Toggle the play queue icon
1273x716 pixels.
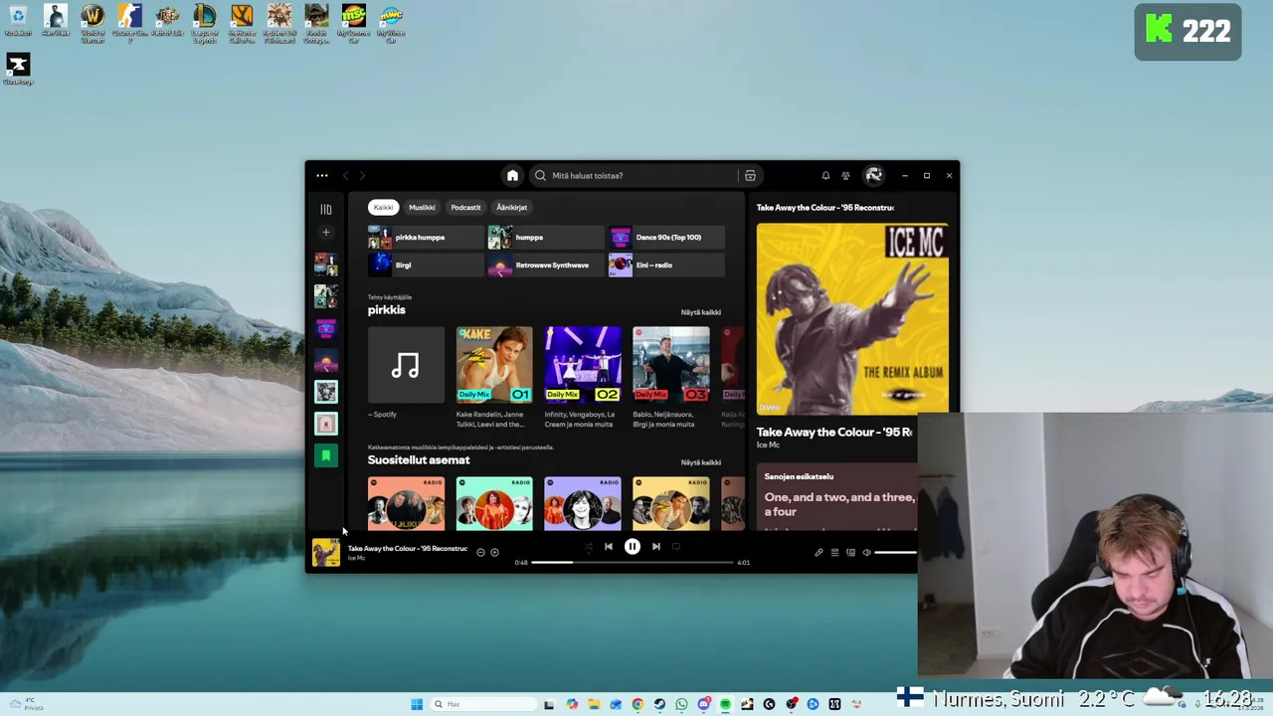834,552
